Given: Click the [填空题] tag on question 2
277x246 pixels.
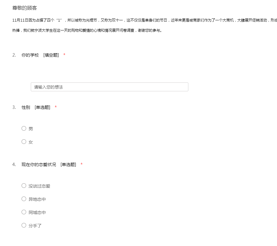Looking at the screenshot, I should [51, 55].
